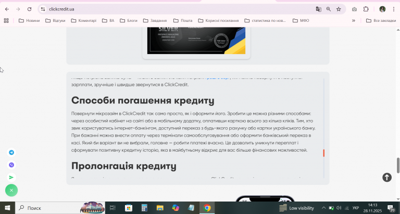Open the Telegram chat icon

(x=11, y=152)
